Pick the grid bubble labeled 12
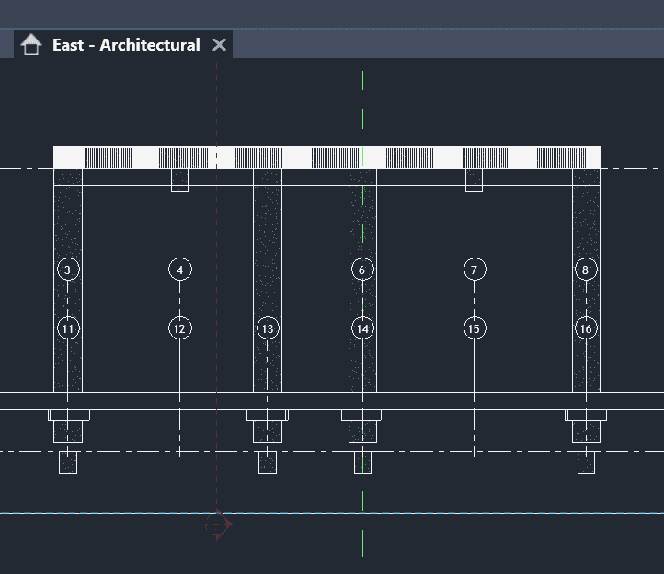 click(x=179, y=328)
